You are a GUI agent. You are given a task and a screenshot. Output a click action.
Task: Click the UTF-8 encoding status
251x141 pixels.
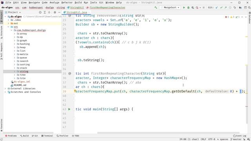[x=212, y=139]
